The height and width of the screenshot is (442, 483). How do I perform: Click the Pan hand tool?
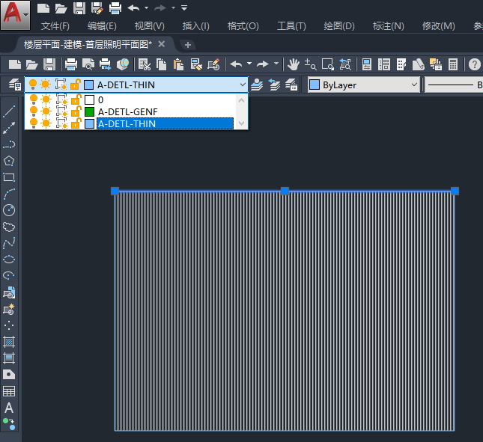coord(294,64)
